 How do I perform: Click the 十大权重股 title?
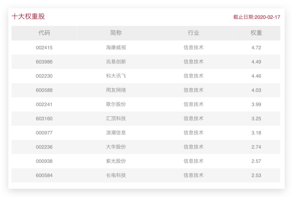28,17
